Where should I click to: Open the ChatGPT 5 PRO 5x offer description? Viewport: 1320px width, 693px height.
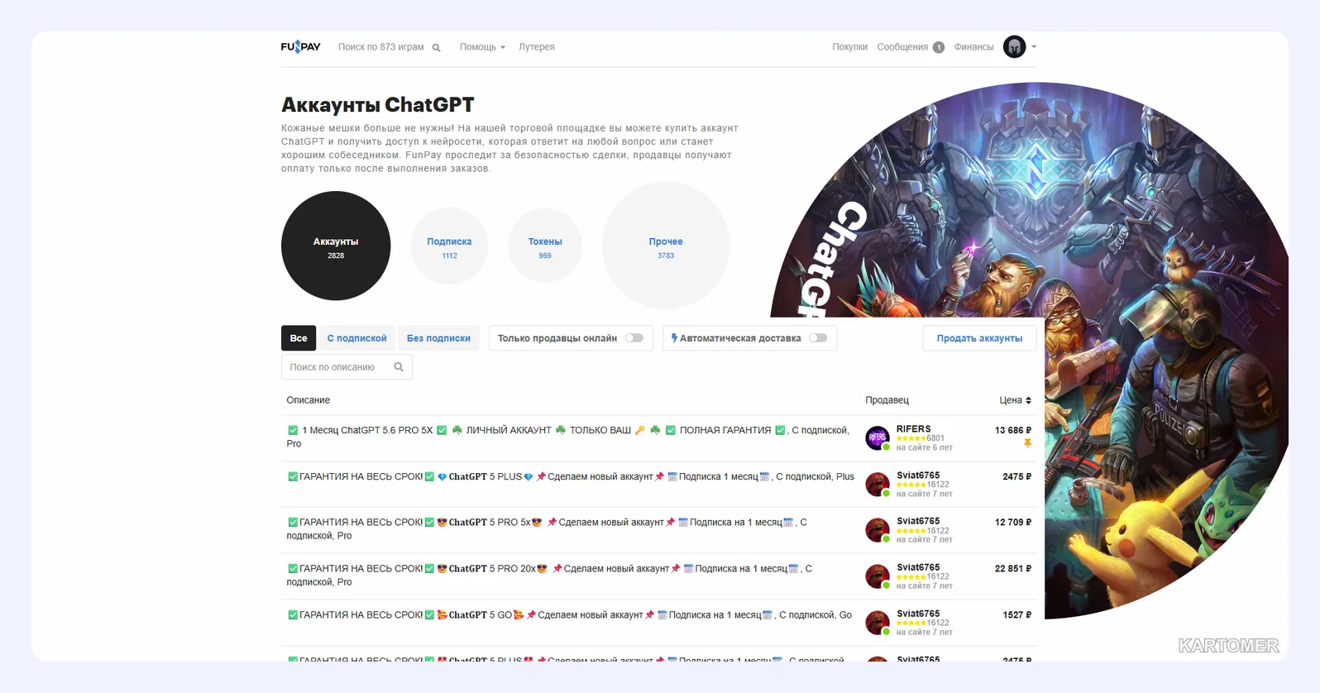coord(547,529)
